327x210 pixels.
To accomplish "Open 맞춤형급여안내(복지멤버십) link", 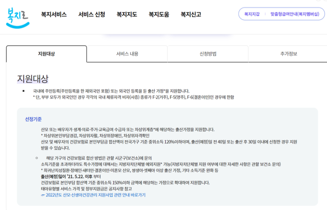I will (295, 14).
